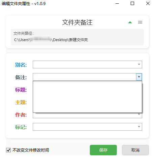The height and width of the screenshot is (160, 155).
Task: Click into the 备注 input field
Action: 84,77
